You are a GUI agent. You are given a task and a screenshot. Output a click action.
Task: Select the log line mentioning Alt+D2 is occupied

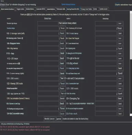click(25, 130)
